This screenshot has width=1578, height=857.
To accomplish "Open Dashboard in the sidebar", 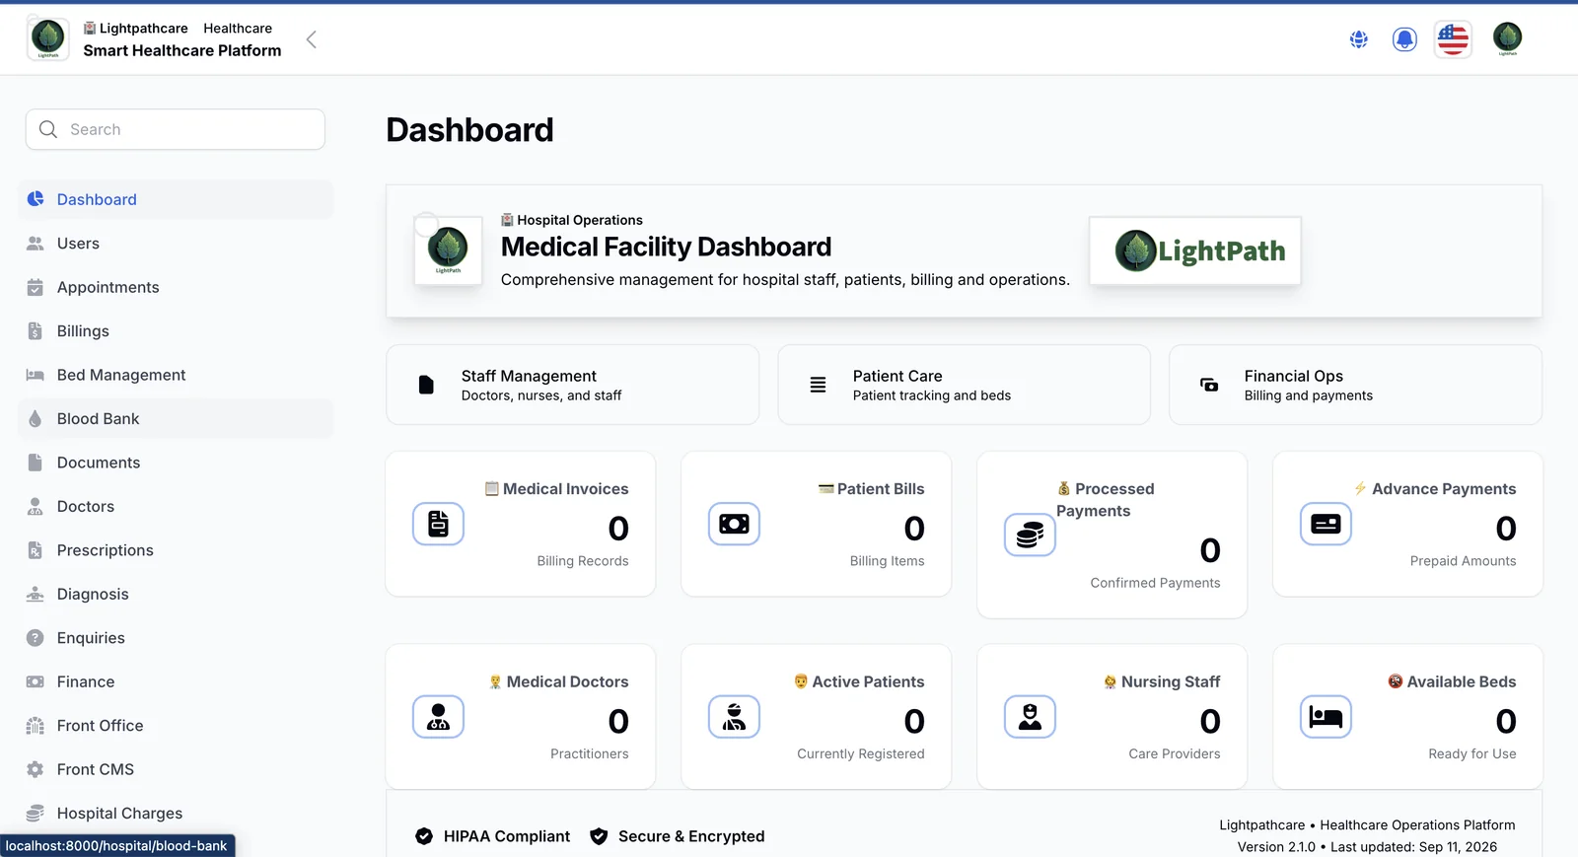I will pyautogui.click(x=176, y=199).
